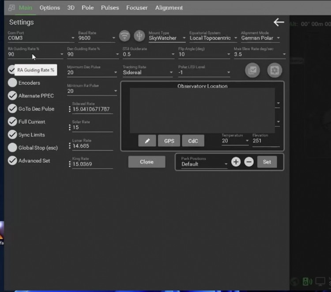Image resolution: width=331 pixels, height=292 pixels.
Task: Click the back arrow to exit Settings
Action: click(x=278, y=22)
